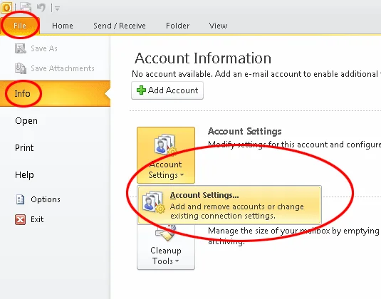Click the Options page icon
Image resolution: width=381 pixels, height=299 pixels.
(20, 199)
